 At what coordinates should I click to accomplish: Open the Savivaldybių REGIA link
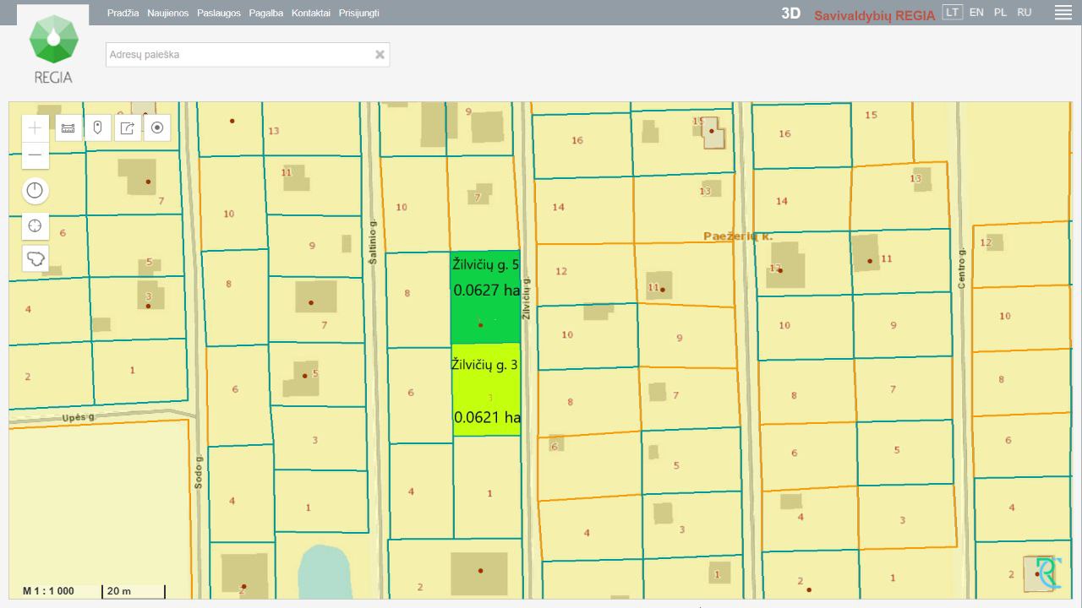click(x=874, y=15)
